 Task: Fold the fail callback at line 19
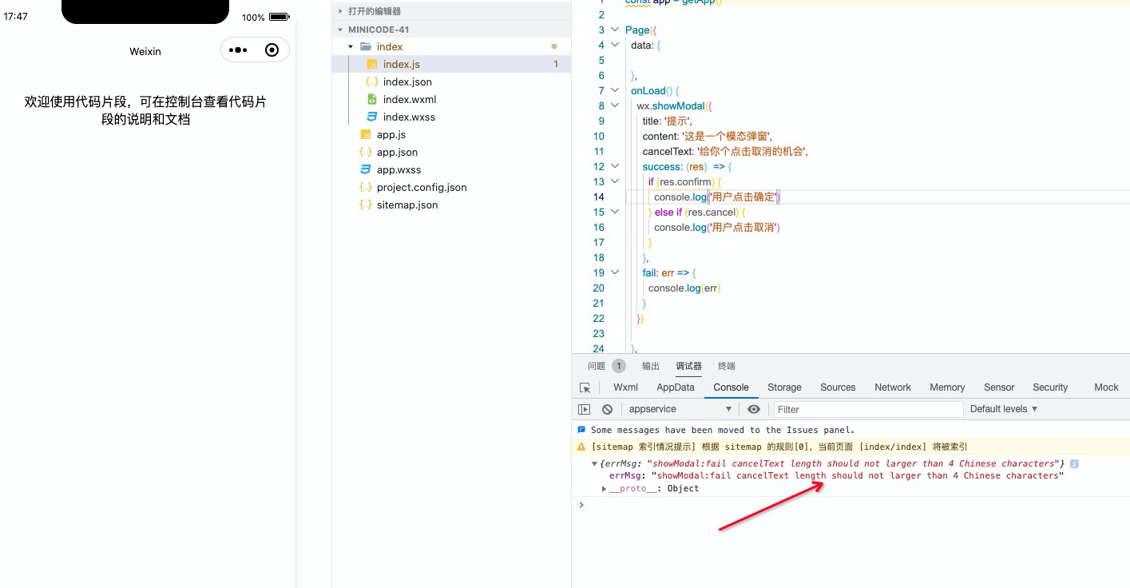pos(615,272)
